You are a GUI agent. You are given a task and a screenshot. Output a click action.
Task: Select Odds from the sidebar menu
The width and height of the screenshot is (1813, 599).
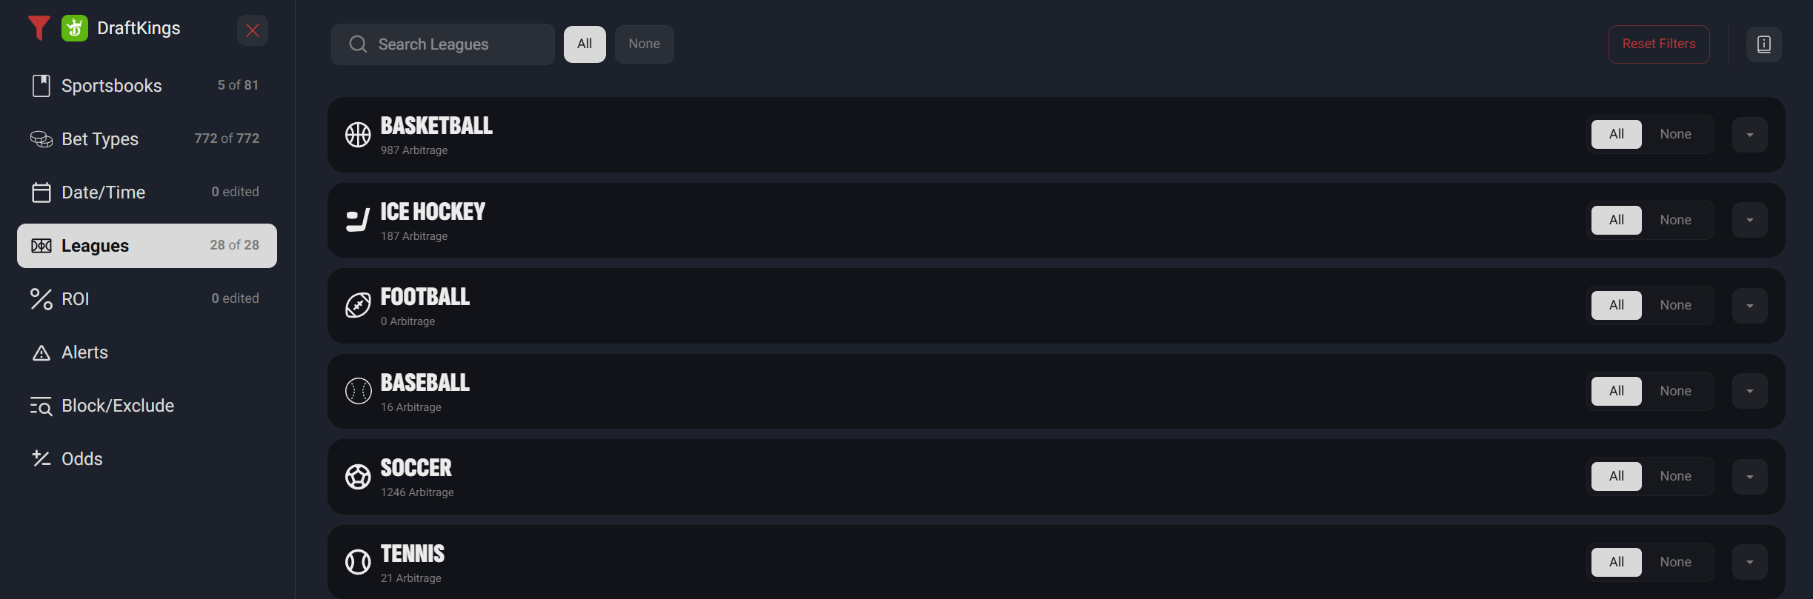81,458
